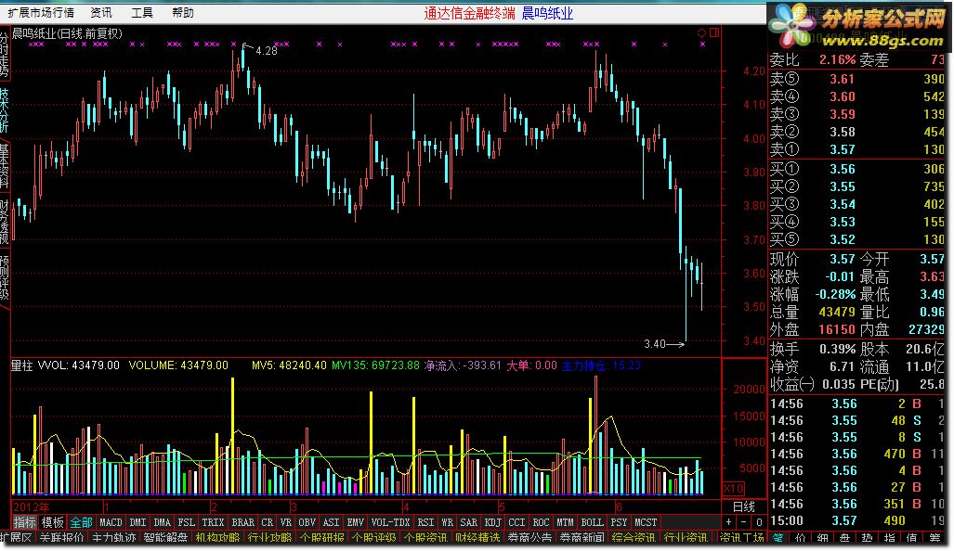Click the 晨鸣纸业(日线.前复权) chart title
954x551 pixels.
(x=67, y=34)
